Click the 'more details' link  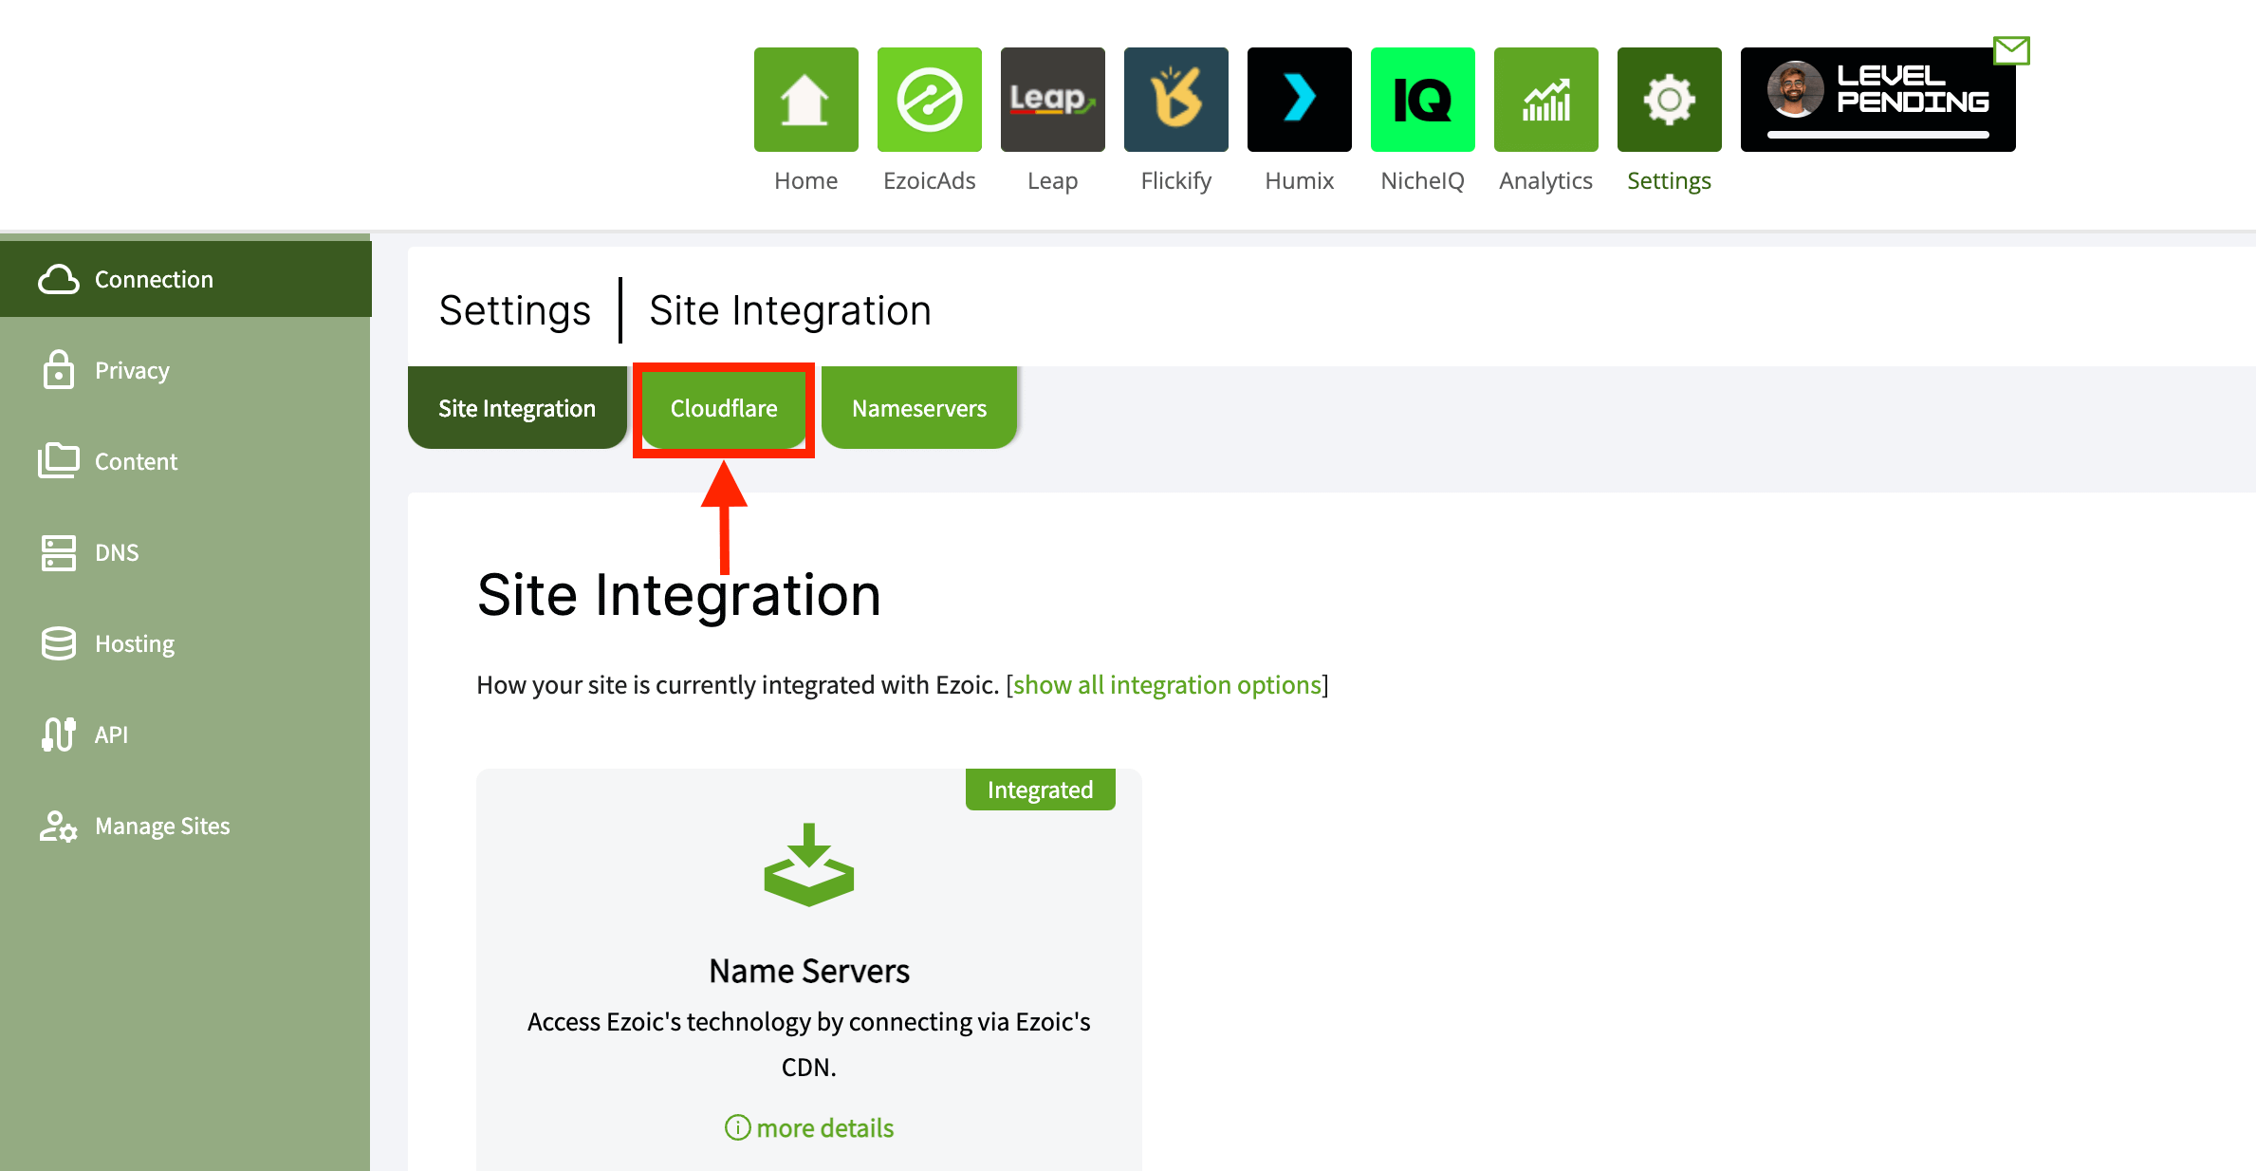(825, 1127)
